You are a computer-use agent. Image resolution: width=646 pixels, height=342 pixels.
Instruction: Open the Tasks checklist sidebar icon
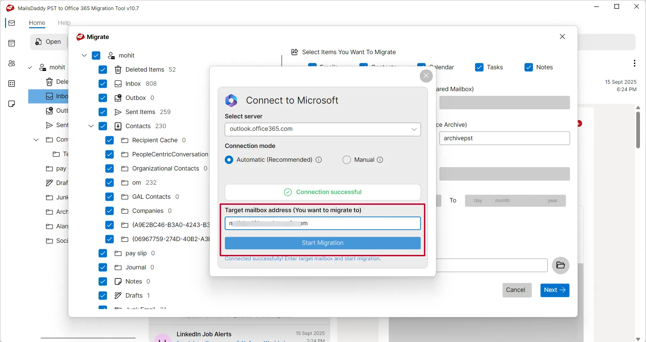[12, 84]
